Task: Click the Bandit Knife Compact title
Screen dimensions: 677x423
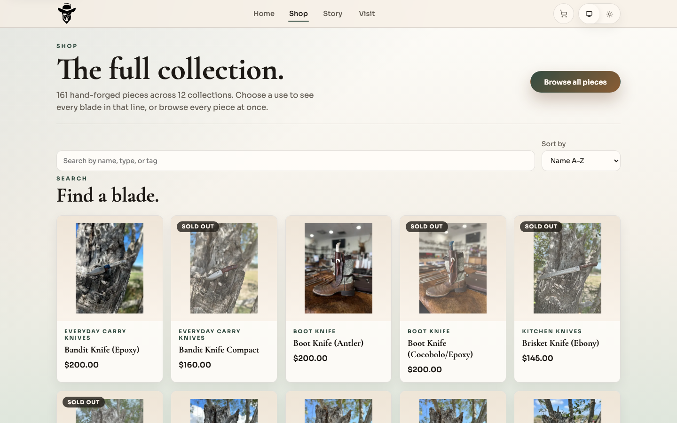Action: 219,350
